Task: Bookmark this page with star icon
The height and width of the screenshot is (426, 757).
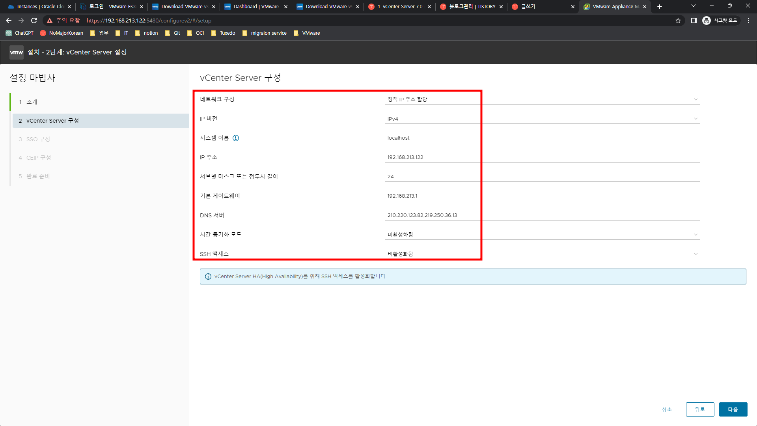Action: [678, 21]
